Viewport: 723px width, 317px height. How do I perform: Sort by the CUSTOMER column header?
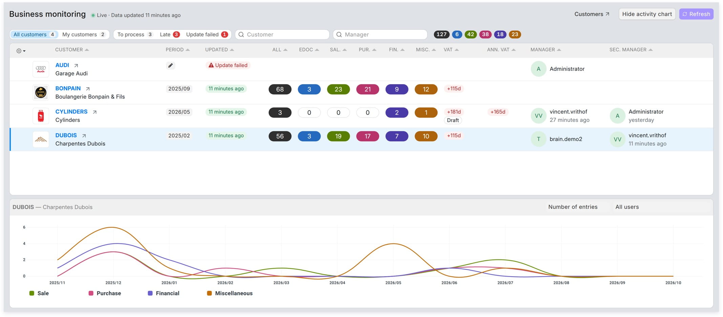point(72,50)
